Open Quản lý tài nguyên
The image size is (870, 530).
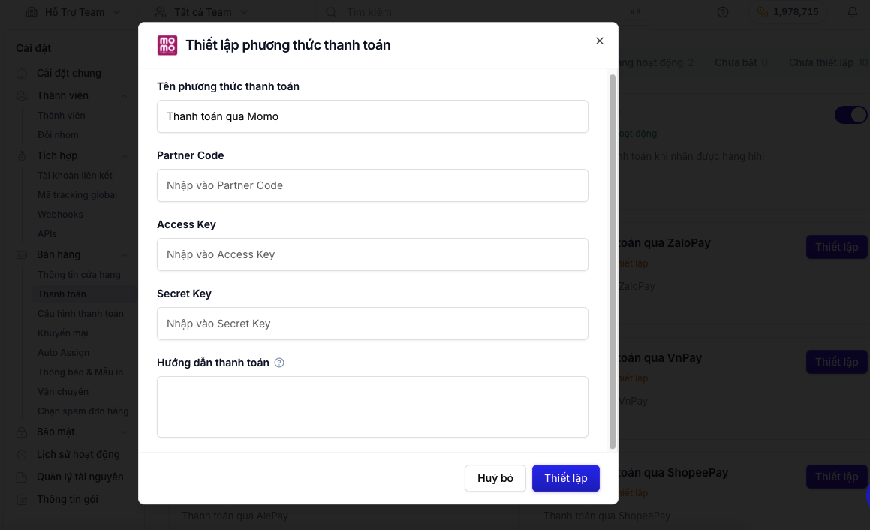click(x=80, y=477)
